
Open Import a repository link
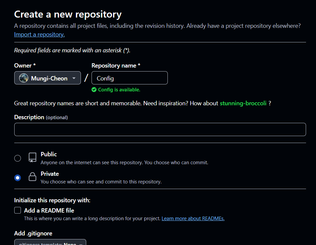tap(39, 34)
